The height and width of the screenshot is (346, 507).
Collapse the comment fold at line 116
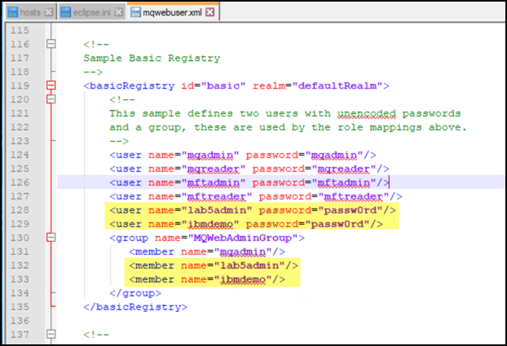click(51, 44)
